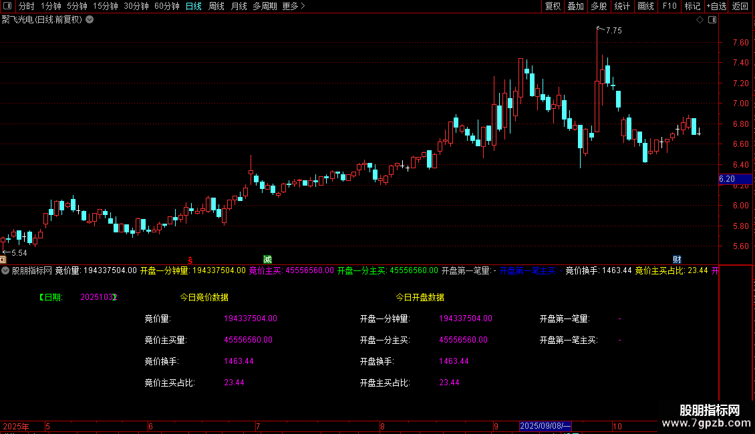Click the 7.00 price axis label
The image size is (755, 434).
(740, 103)
